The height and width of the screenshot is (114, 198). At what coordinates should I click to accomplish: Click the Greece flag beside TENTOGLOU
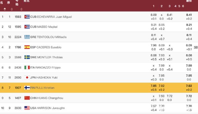point(27,37)
